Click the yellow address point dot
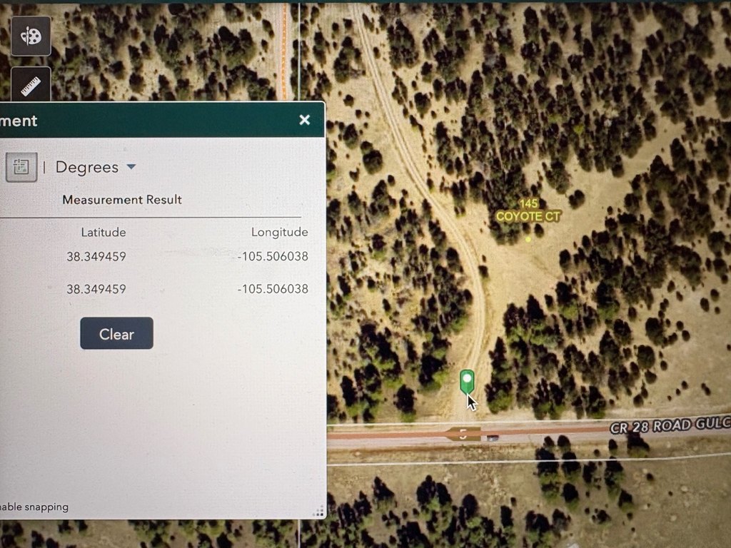The height and width of the screenshot is (548, 731). click(x=528, y=239)
